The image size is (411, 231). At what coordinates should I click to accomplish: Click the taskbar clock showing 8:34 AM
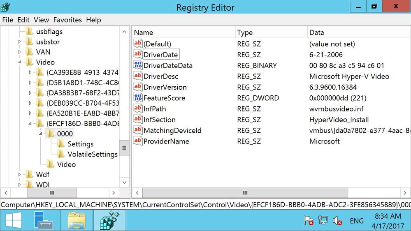click(388, 221)
